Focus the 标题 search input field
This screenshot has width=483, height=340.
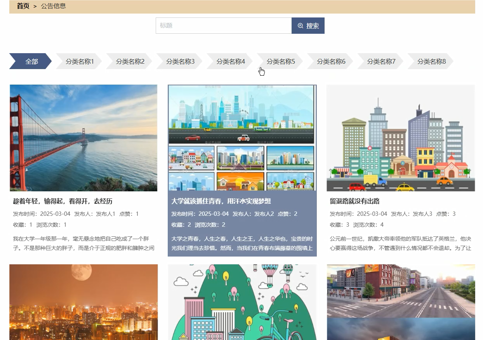click(224, 26)
